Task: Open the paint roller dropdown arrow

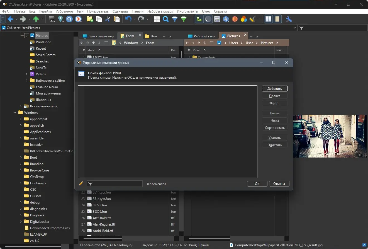Action: tap(259, 19)
